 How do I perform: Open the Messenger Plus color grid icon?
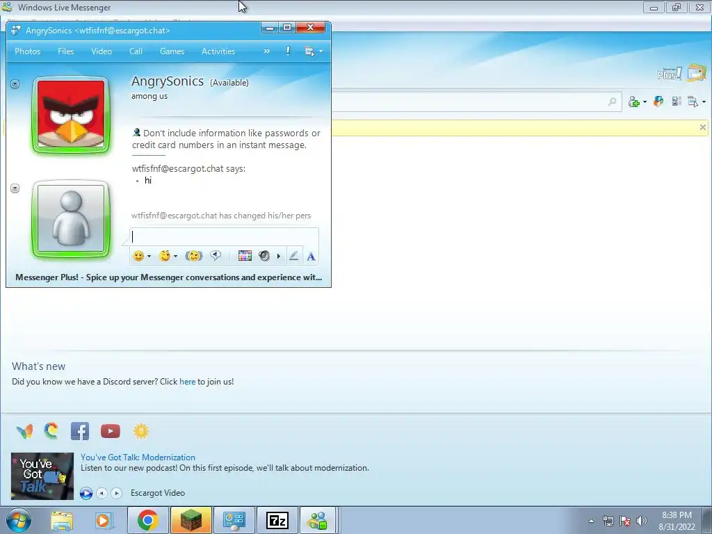(245, 256)
